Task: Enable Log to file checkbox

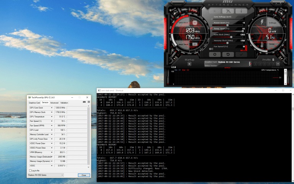Action: click(x=31, y=171)
